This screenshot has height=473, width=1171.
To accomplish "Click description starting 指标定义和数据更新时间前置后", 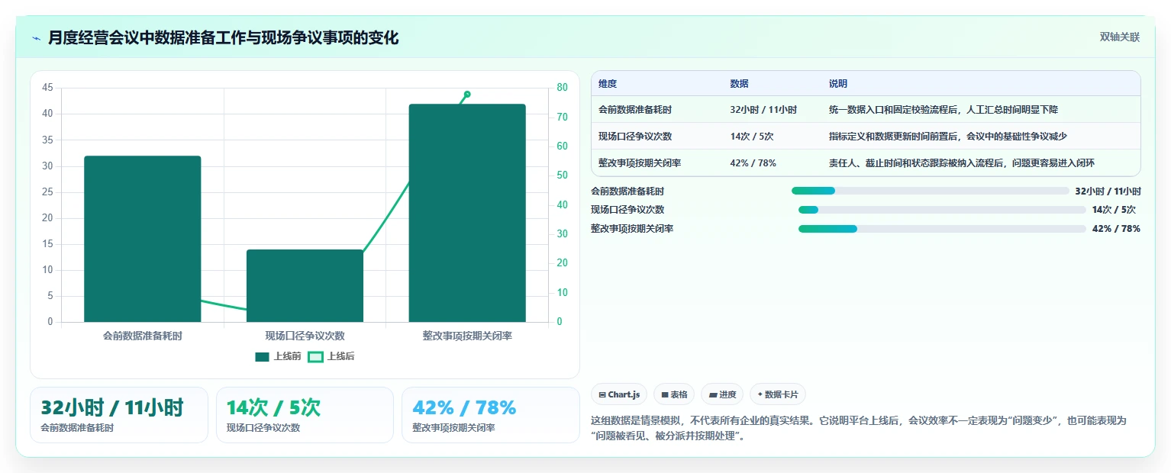I will pyautogui.click(x=948, y=137).
